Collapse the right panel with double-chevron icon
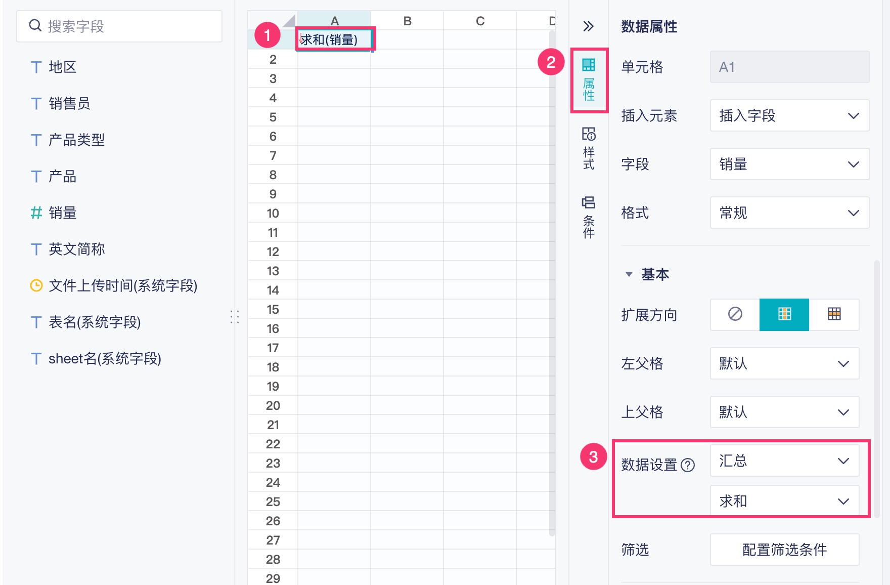Viewport: 890px width, 585px height. point(588,26)
